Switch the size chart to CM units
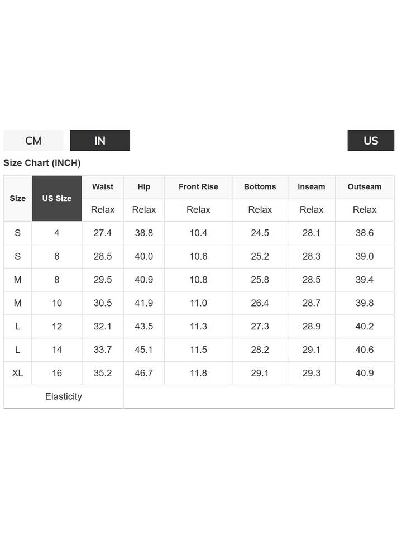This screenshot has width=402, height=536. pyautogui.click(x=33, y=141)
